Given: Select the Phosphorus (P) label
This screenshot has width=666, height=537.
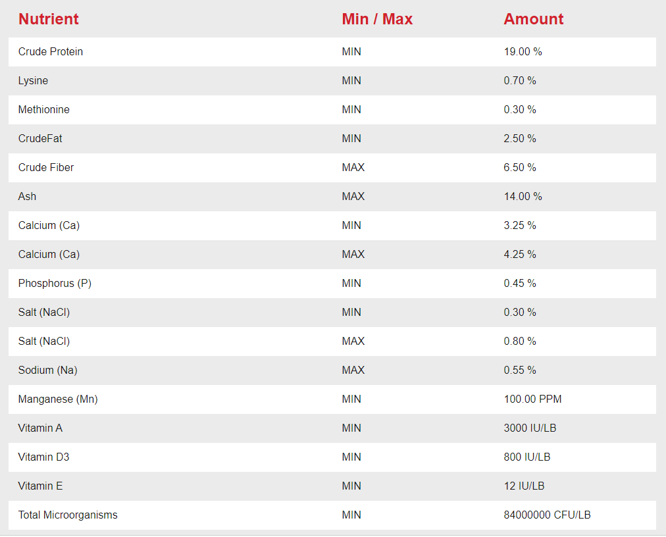Looking at the screenshot, I should pos(56,283).
